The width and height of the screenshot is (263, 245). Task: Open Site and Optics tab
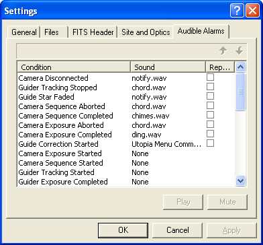coord(146,32)
